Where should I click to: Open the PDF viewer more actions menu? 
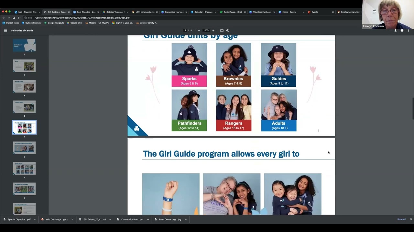409,31
